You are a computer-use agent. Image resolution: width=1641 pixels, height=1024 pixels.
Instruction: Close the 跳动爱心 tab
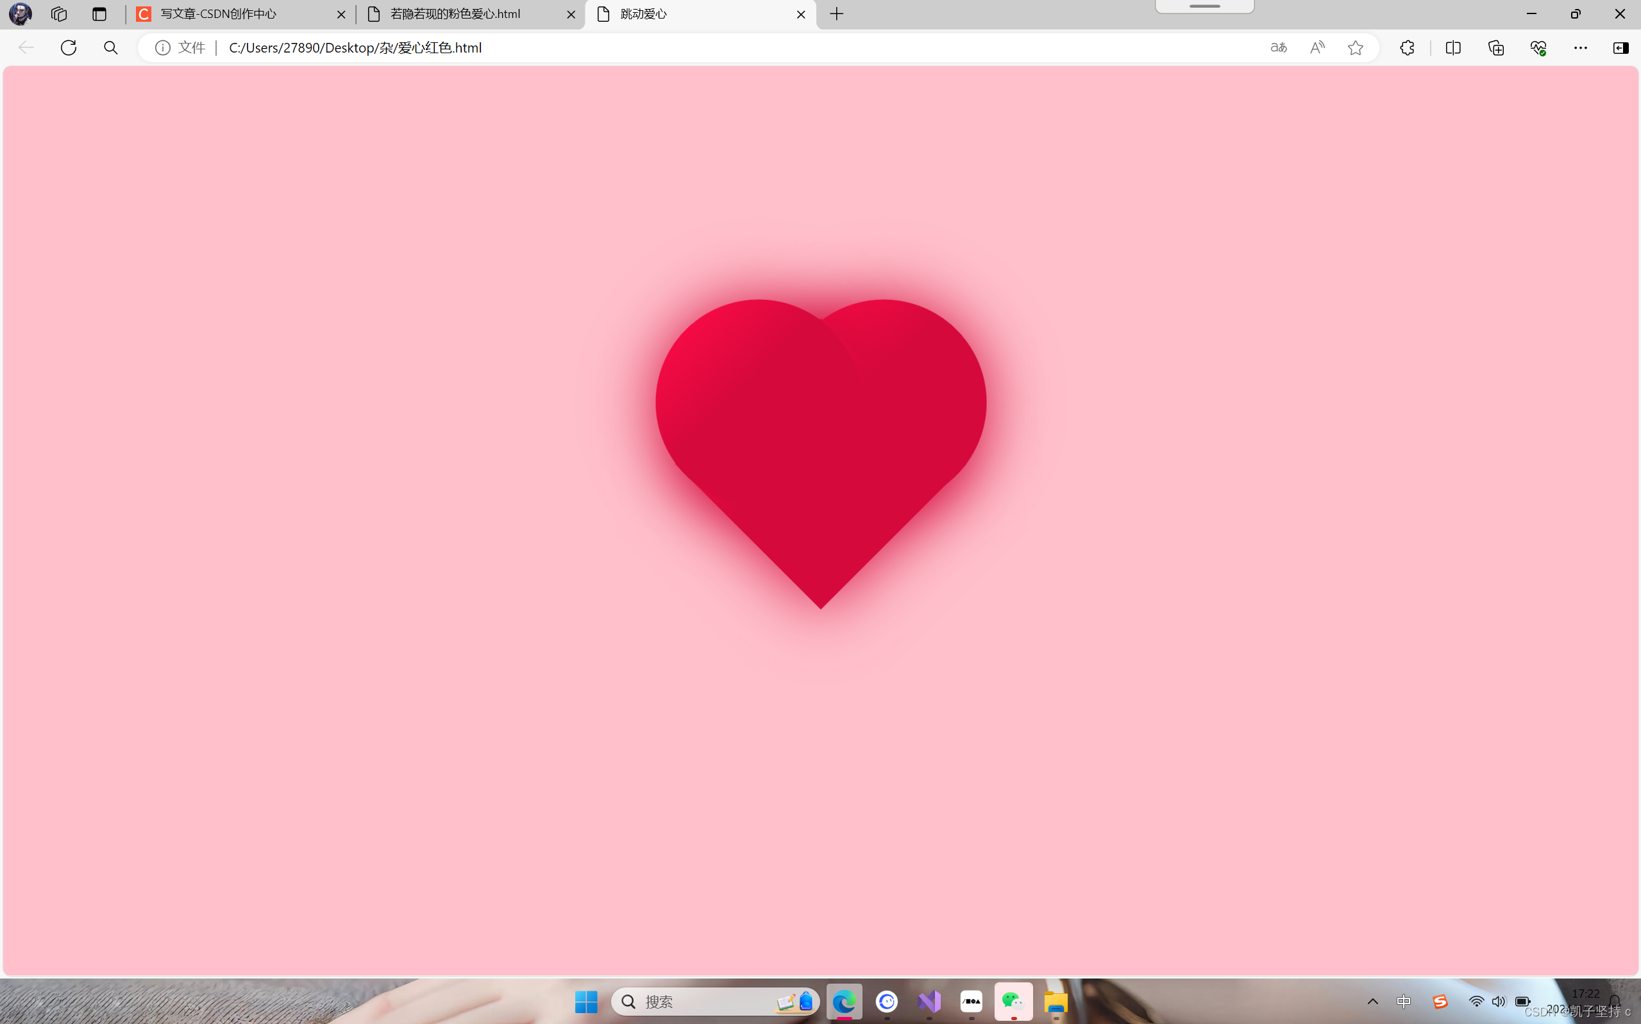(801, 14)
